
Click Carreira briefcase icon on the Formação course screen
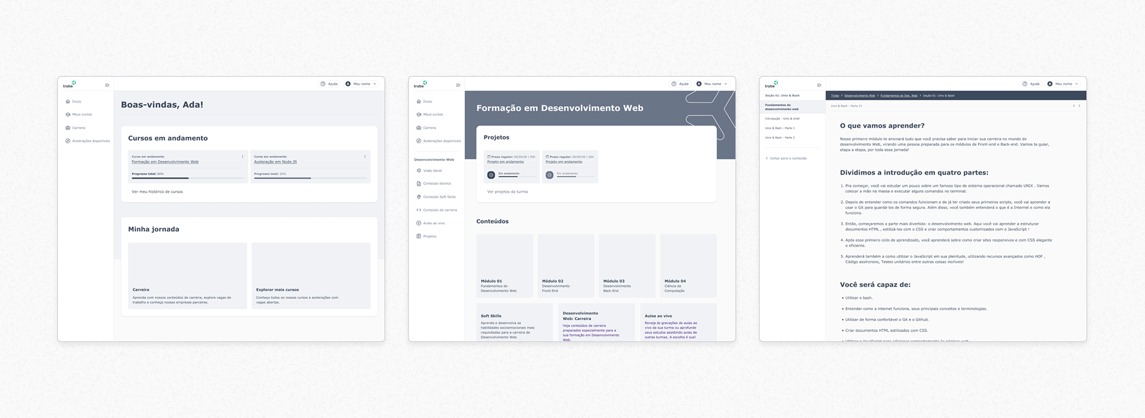tap(419, 127)
